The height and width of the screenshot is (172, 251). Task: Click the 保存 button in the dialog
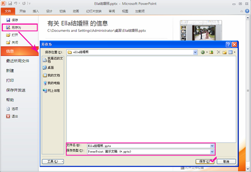pos(205,162)
